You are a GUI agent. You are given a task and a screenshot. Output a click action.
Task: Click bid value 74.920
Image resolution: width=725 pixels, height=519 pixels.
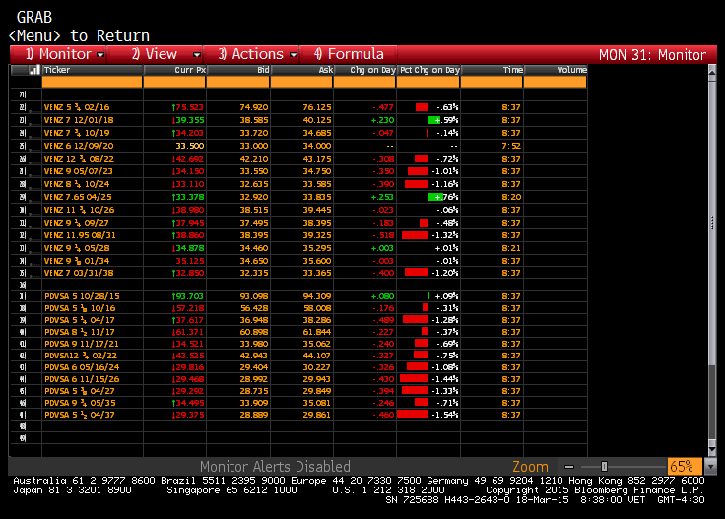pos(254,107)
